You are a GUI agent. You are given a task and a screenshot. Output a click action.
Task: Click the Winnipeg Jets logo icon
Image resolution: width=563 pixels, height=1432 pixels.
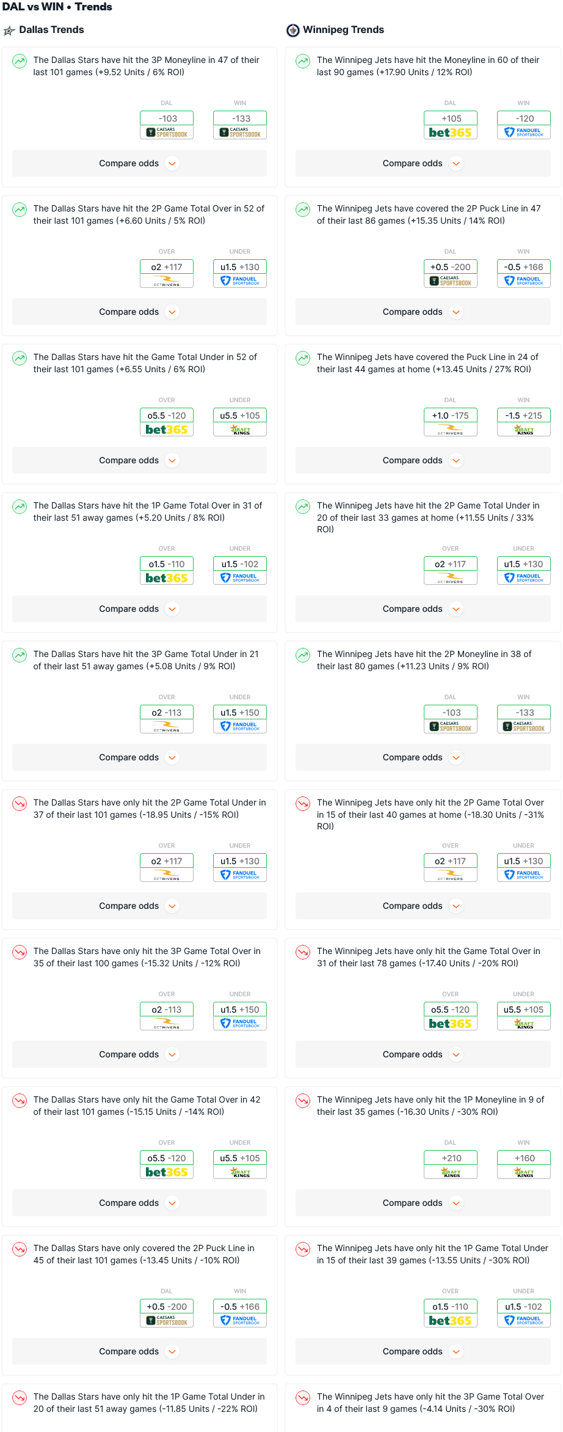click(x=293, y=31)
